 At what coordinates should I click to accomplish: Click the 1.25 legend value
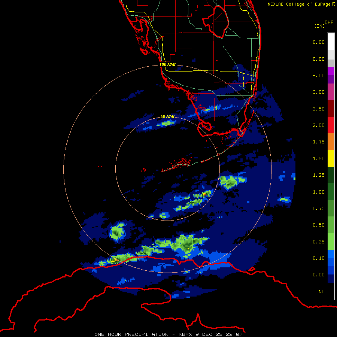(319, 175)
